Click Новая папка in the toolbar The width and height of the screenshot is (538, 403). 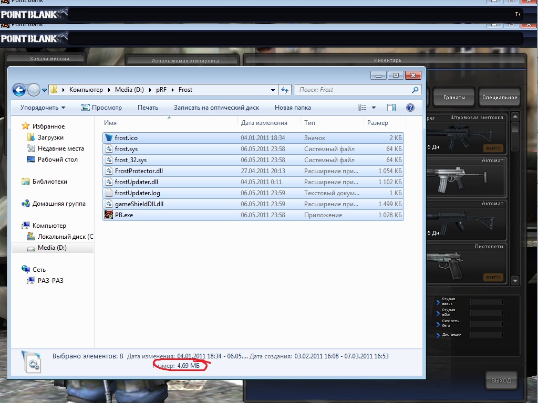[x=293, y=108]
